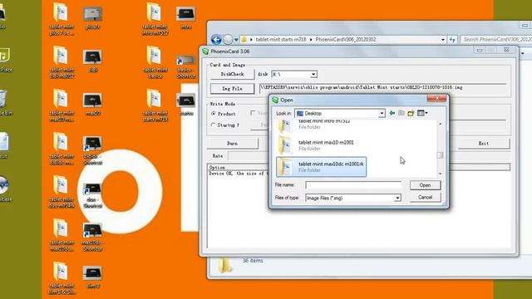532x299 pixels.
Task: Select the Product write mode radio
Action: click(x=214, y=114)
